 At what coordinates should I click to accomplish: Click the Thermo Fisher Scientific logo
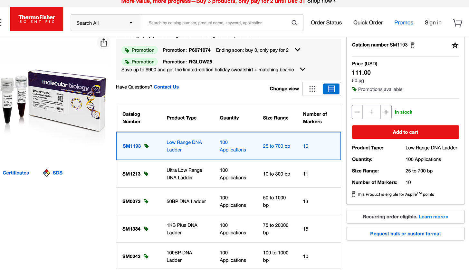37,19
